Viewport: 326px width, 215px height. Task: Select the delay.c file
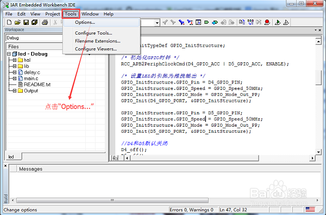(32, 73)
